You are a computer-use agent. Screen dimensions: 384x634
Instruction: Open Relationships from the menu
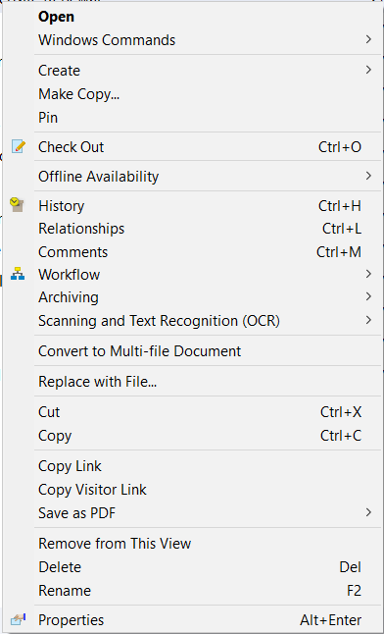click(192, 229)
